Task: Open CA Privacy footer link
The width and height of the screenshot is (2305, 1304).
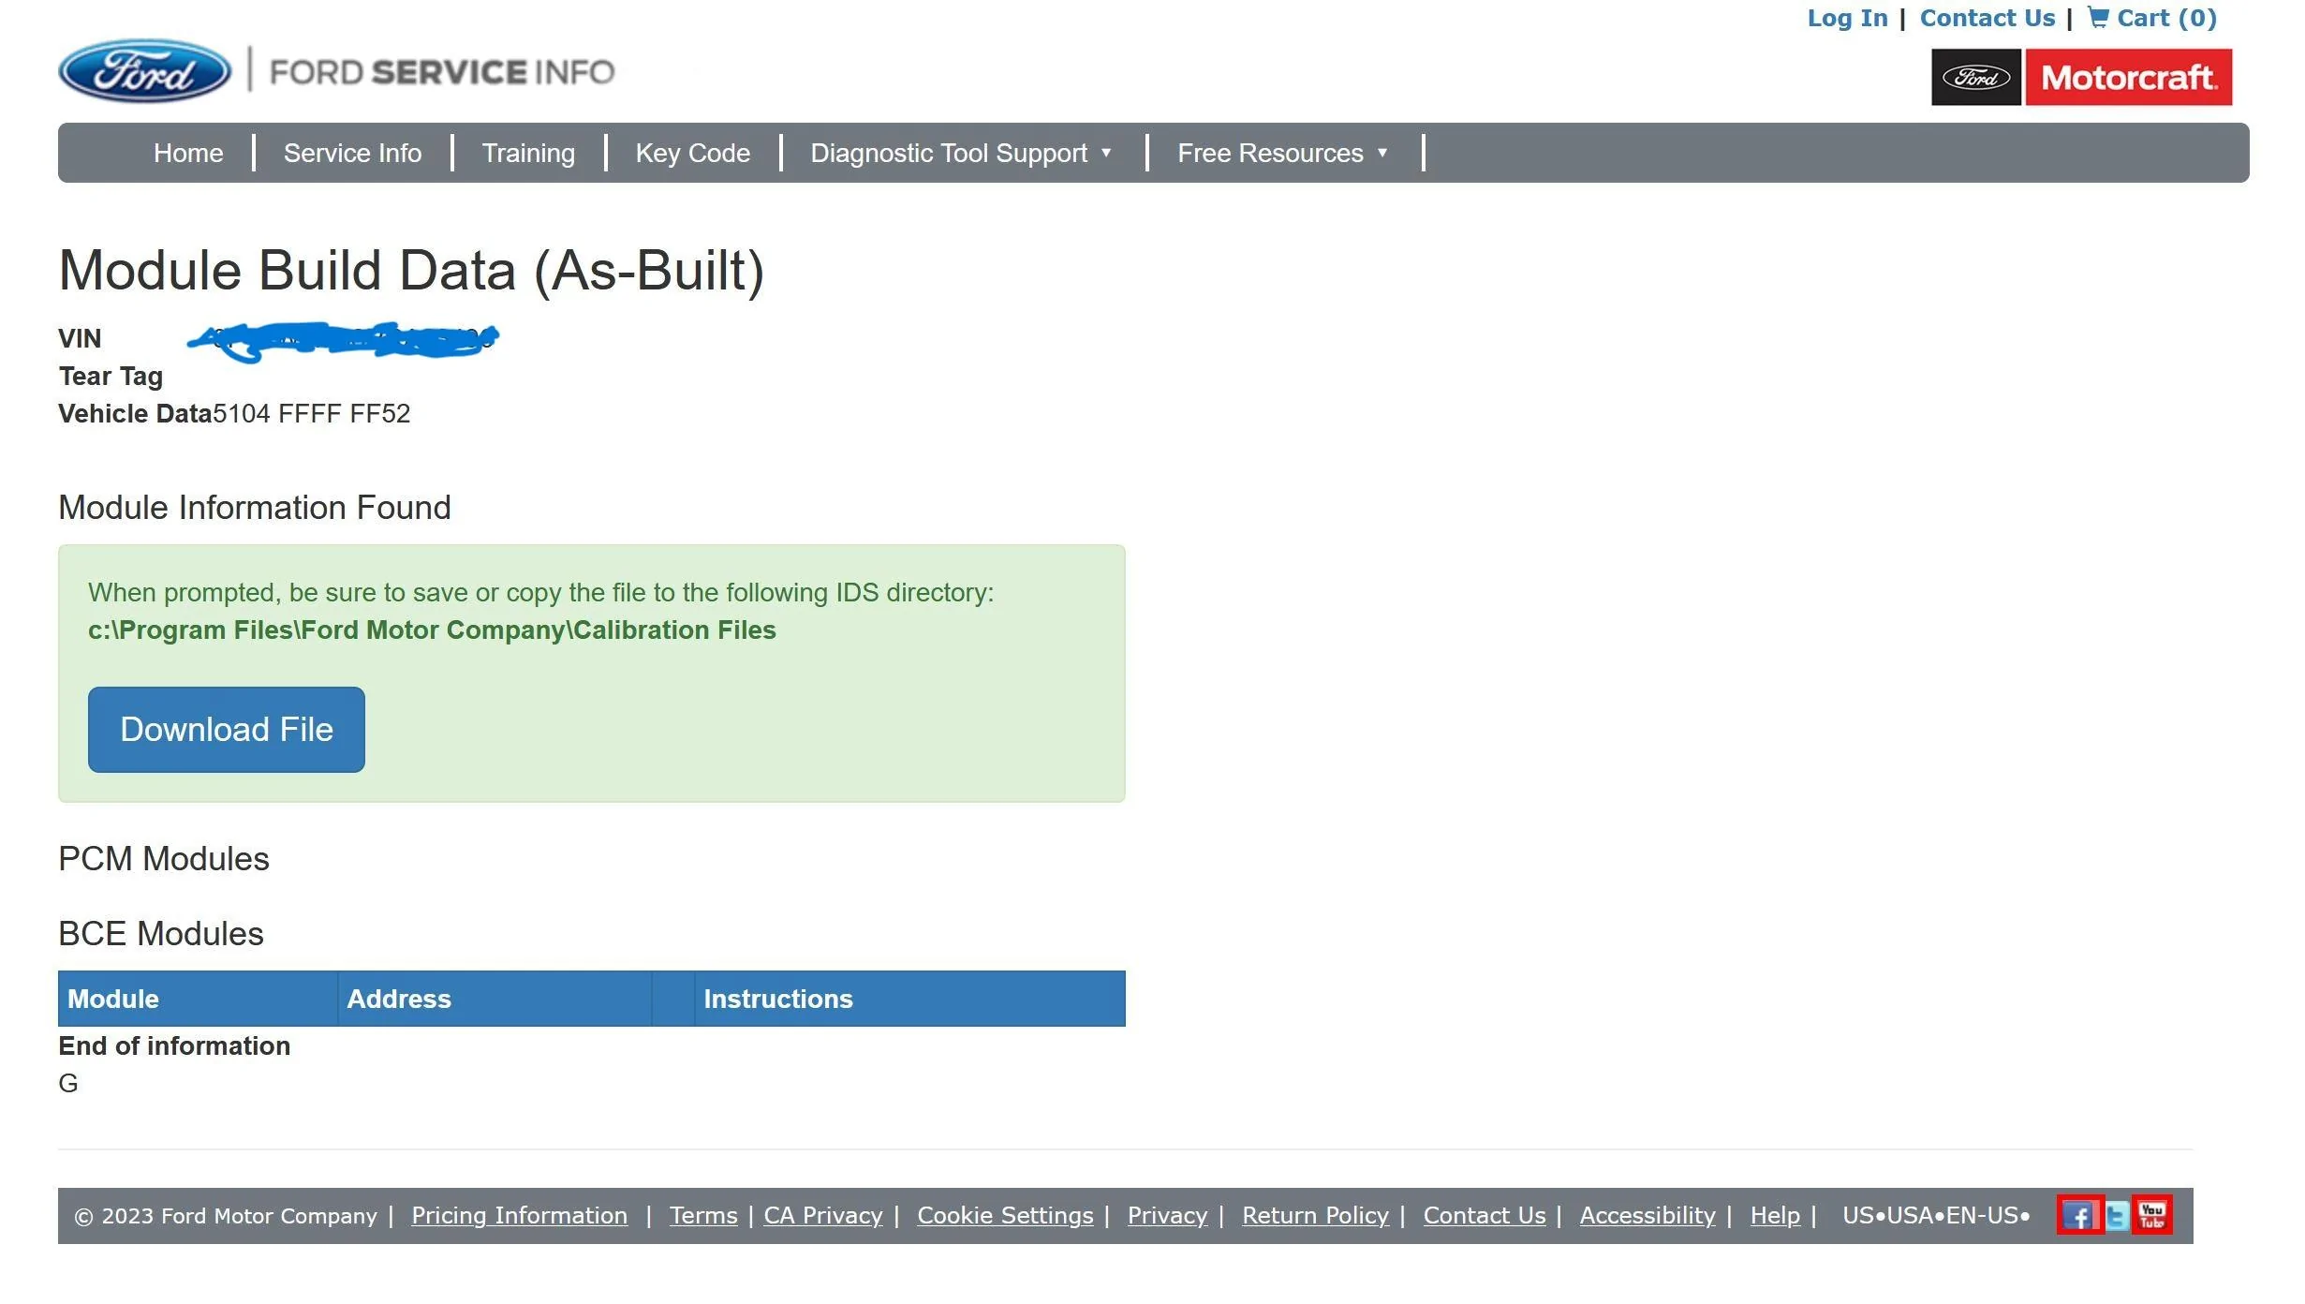Action: [823, 1216]
